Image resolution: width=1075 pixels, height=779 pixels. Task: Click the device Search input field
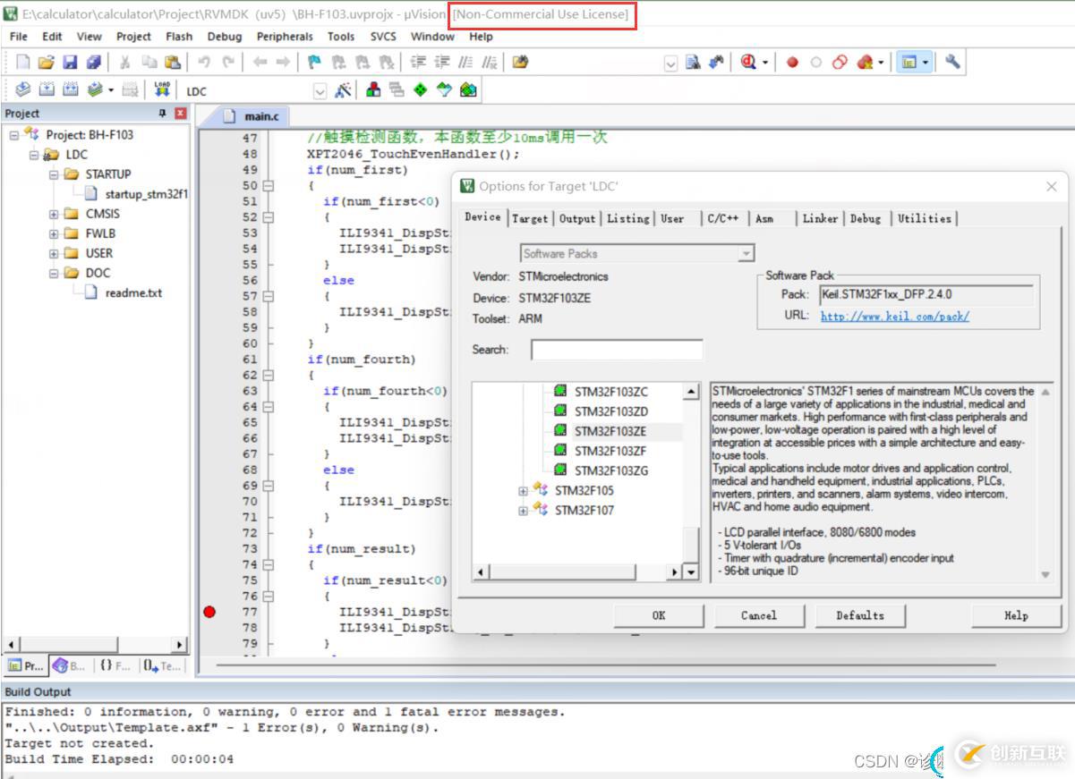(617, 350)
